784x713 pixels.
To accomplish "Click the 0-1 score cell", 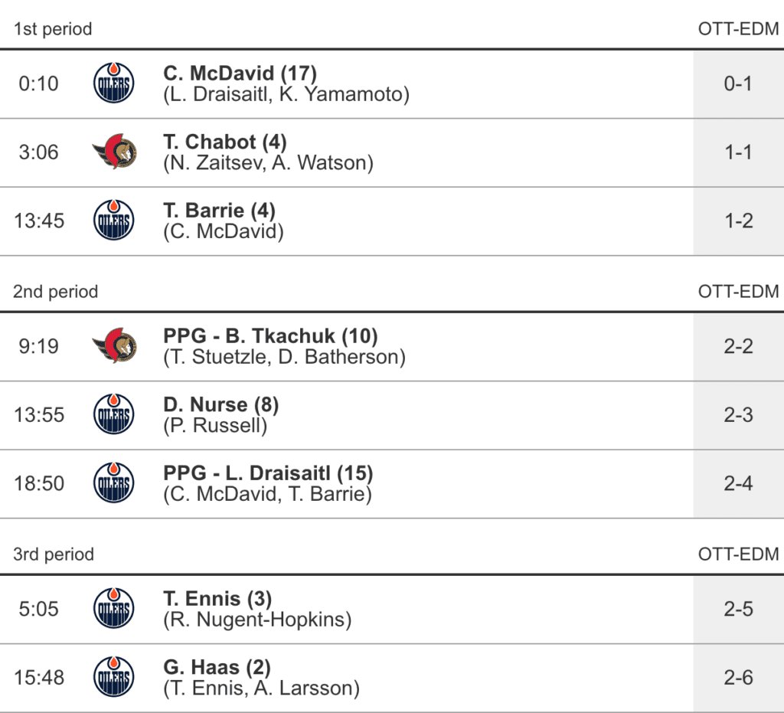I will coord(738,83).
